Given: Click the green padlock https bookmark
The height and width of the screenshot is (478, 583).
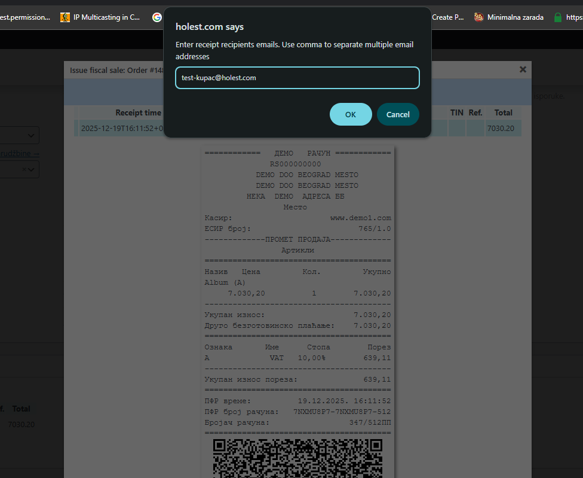Looking at the screenshot, I should [558, 17].
